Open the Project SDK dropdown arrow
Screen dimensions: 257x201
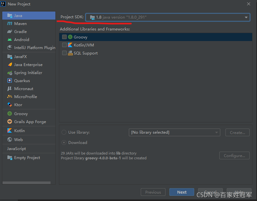246,17
